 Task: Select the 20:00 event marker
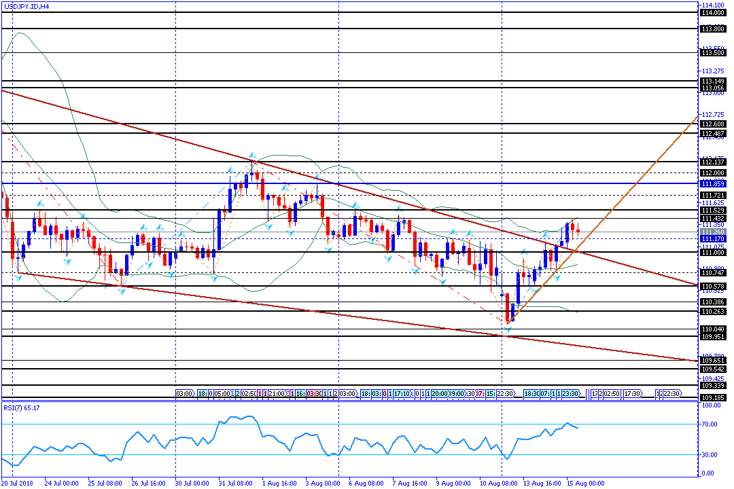440,393
